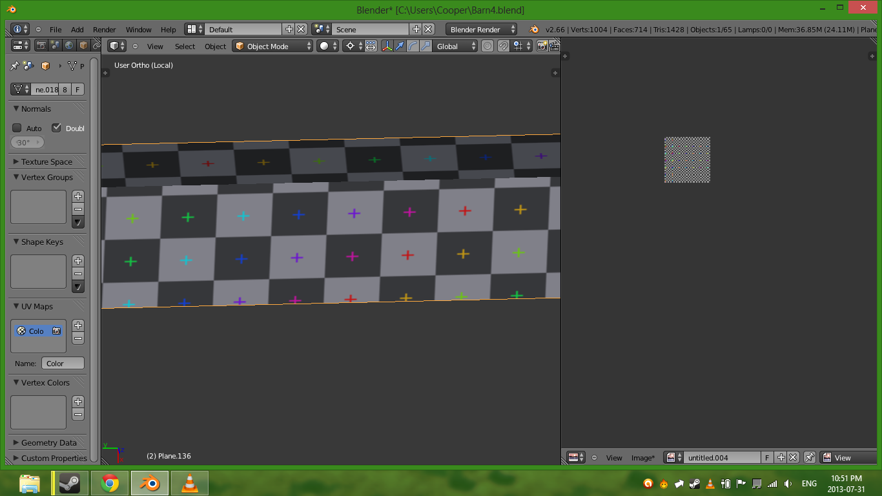This screenshot has width=882, height=496.
Task: Open the Properties editor type selector
Action: [21, 45]
